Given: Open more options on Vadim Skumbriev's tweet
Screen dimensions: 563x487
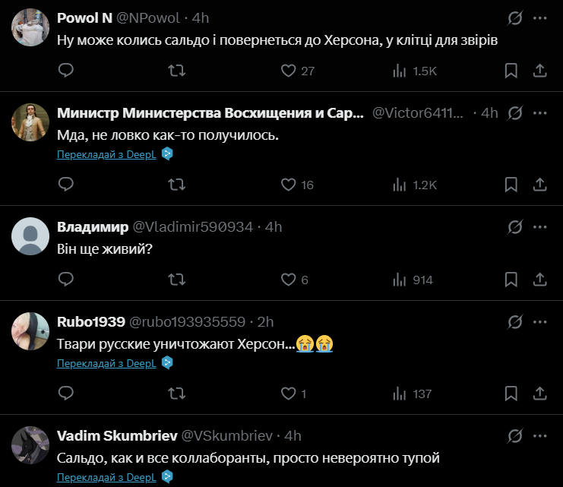Looking at the screenshot, I should 539,435.
